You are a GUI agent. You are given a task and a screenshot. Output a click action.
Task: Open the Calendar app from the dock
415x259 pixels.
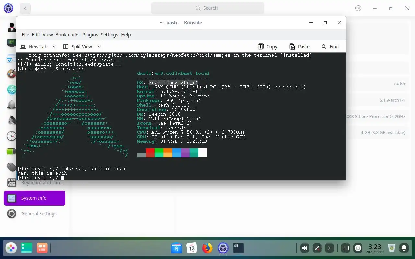[192, 248]
